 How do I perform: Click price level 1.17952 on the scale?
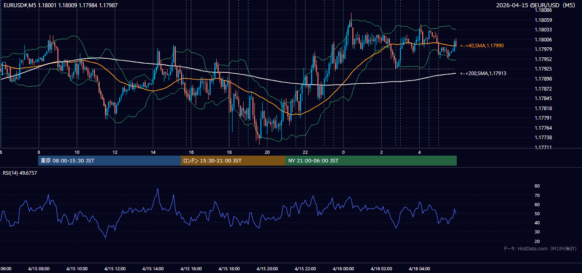pos(543,59)
